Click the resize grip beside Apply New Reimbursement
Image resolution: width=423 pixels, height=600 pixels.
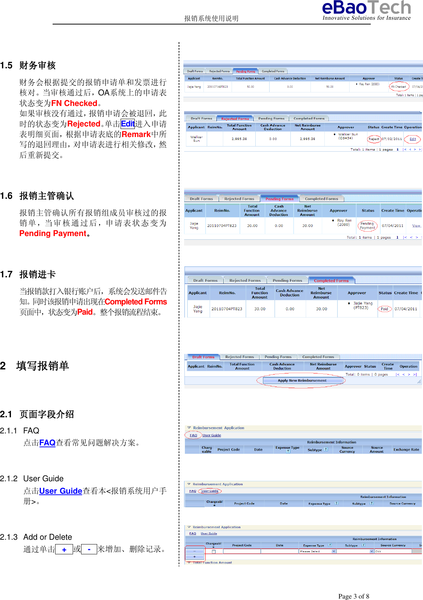tap(419, 381)
